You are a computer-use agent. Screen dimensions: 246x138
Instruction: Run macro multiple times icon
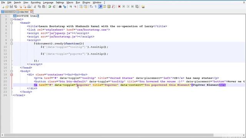click(x=133, y=7)
